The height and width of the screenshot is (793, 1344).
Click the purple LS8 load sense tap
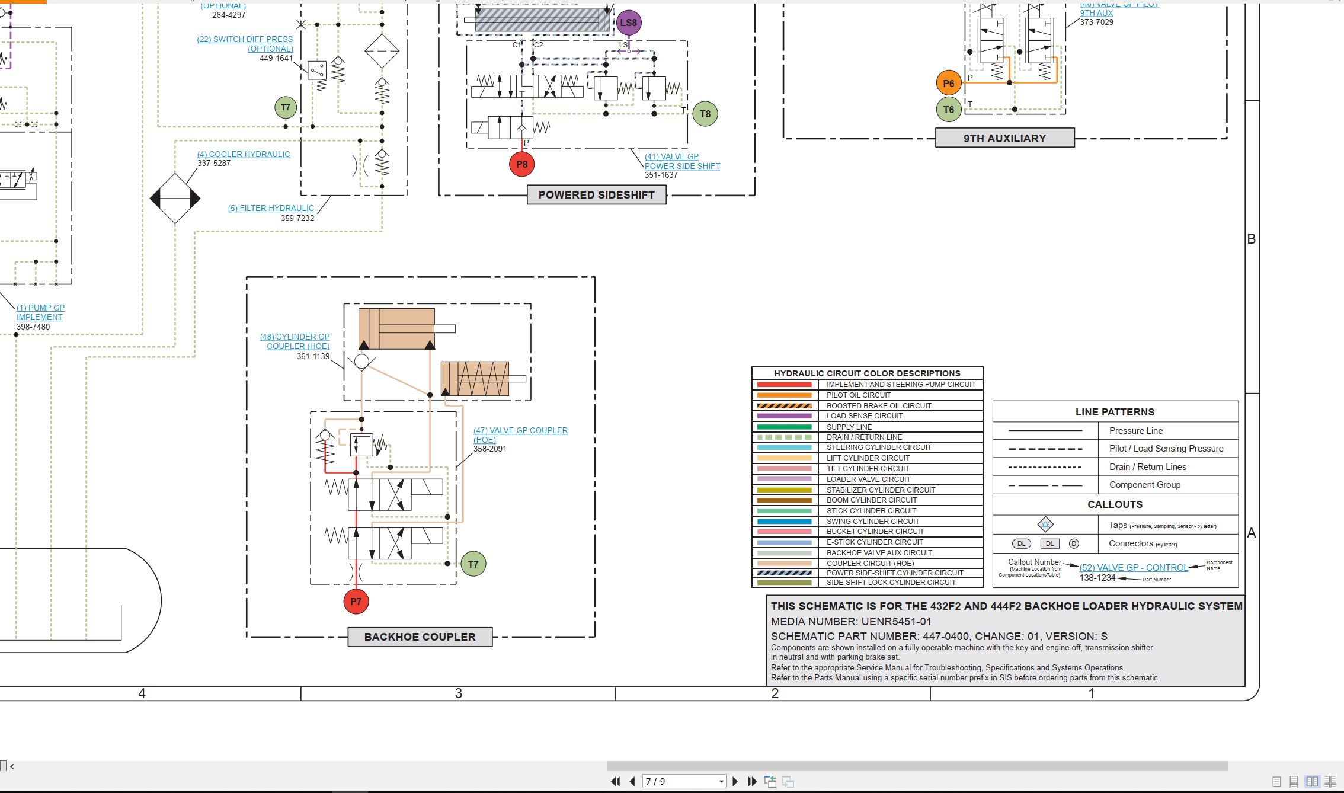(x=628, y=23)
